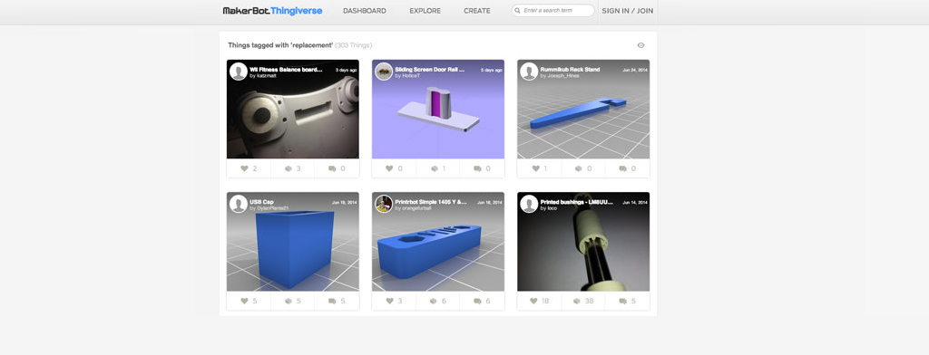
Task: Click SIGN IN / JOIN
Action: (x=628, y=11)
